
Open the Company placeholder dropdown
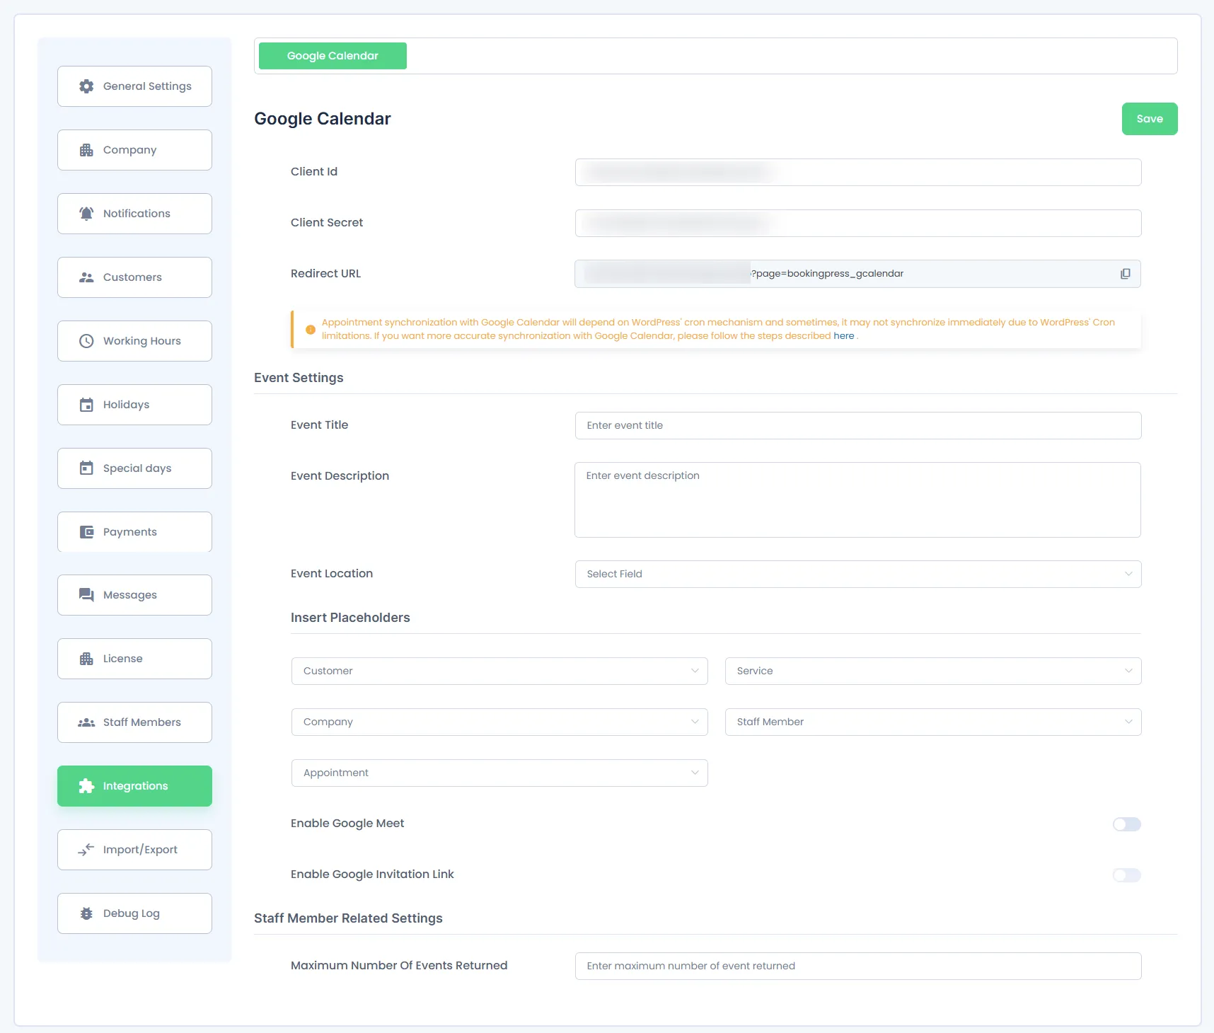coord(499,722)
